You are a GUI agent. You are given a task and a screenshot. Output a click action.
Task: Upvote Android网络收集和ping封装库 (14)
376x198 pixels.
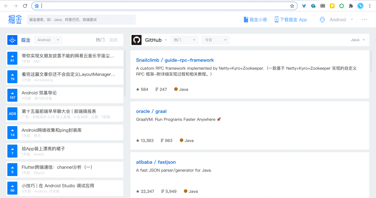[12, 132]
